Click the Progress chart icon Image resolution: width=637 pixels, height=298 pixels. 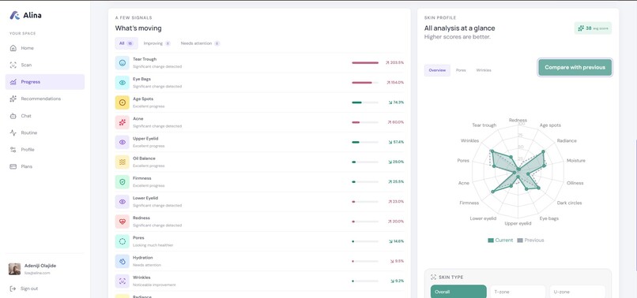[x=13, y=82]
